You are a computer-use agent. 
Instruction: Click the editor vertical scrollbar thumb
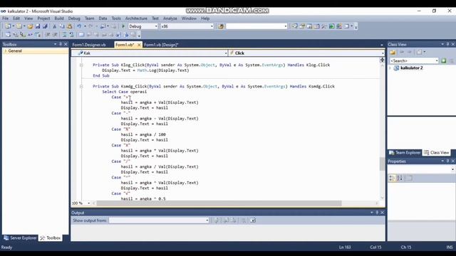(382, 164)
